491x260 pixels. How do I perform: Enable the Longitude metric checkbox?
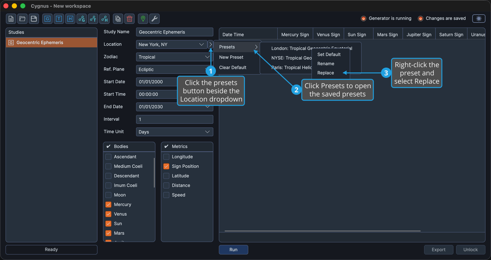coord(166,157)
